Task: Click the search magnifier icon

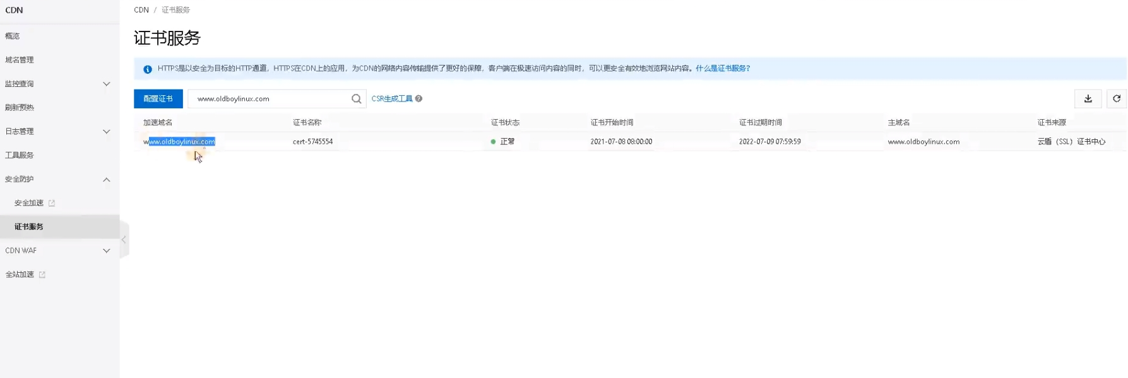Action: click(x=356, y=99)
